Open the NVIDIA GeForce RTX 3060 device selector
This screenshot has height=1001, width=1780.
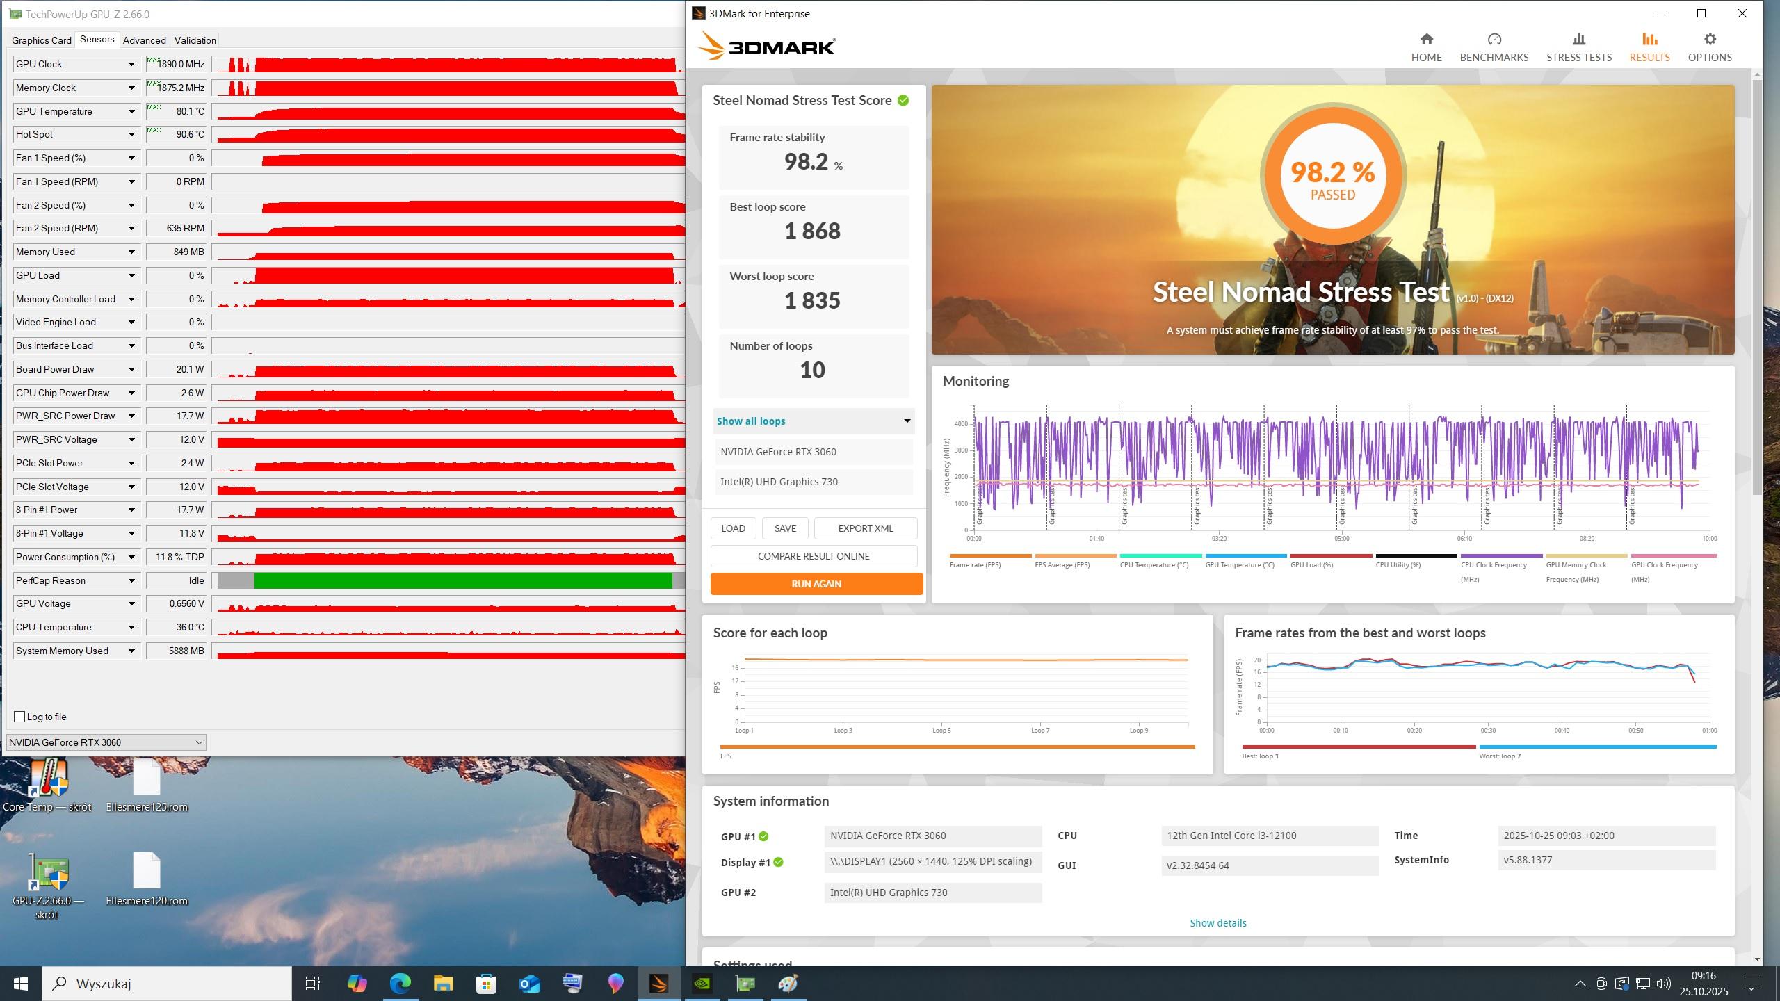pos(106,742)
